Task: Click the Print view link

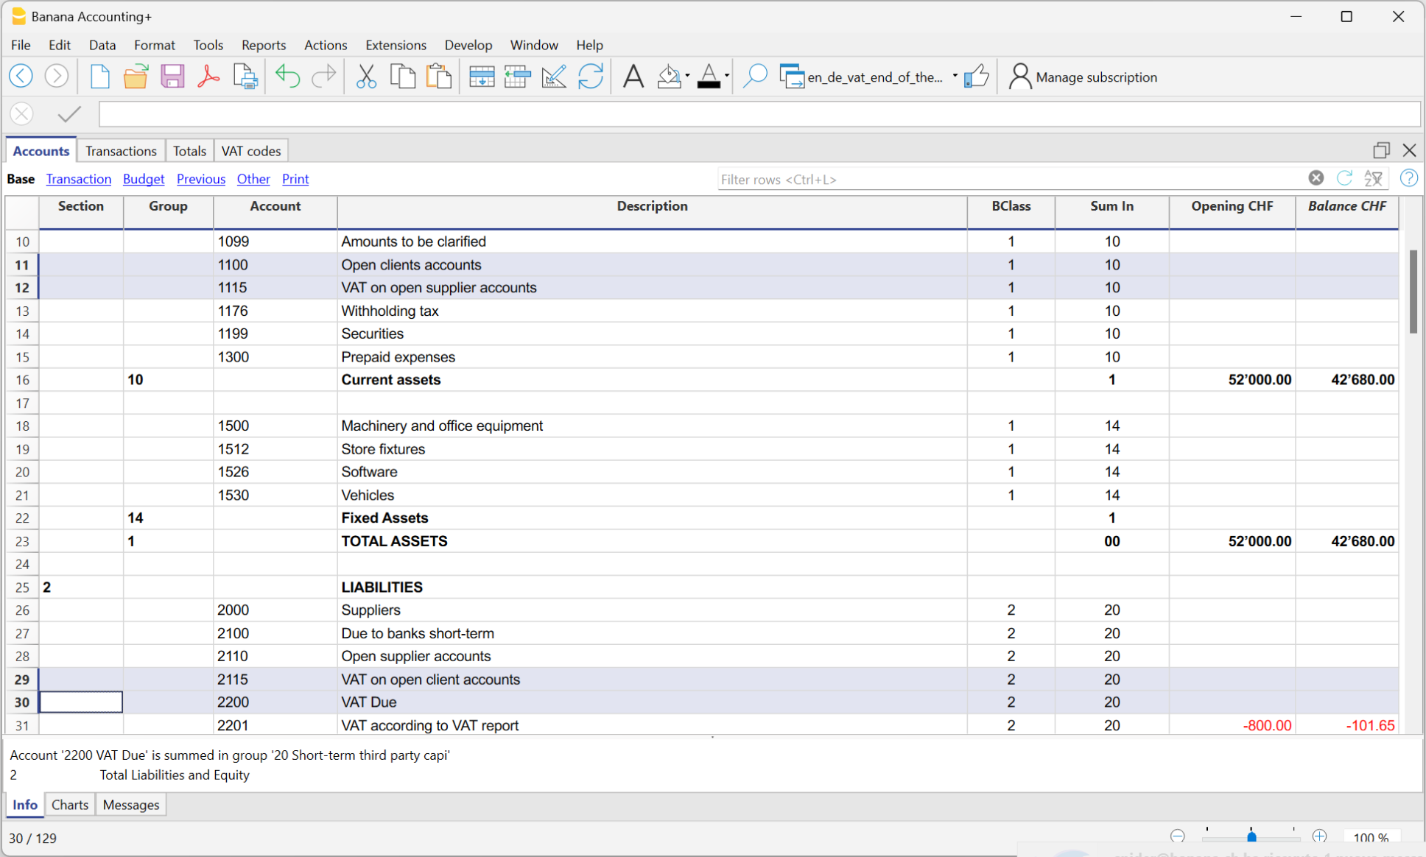Action: 293,179
